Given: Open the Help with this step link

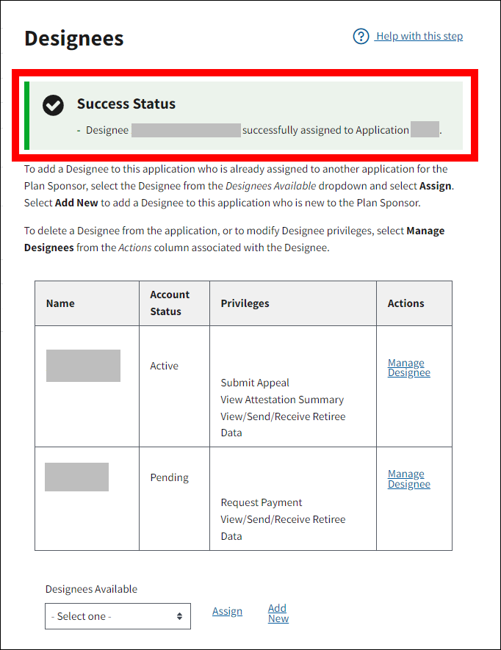Looking at the screenshot, I should tap(419, 36).
